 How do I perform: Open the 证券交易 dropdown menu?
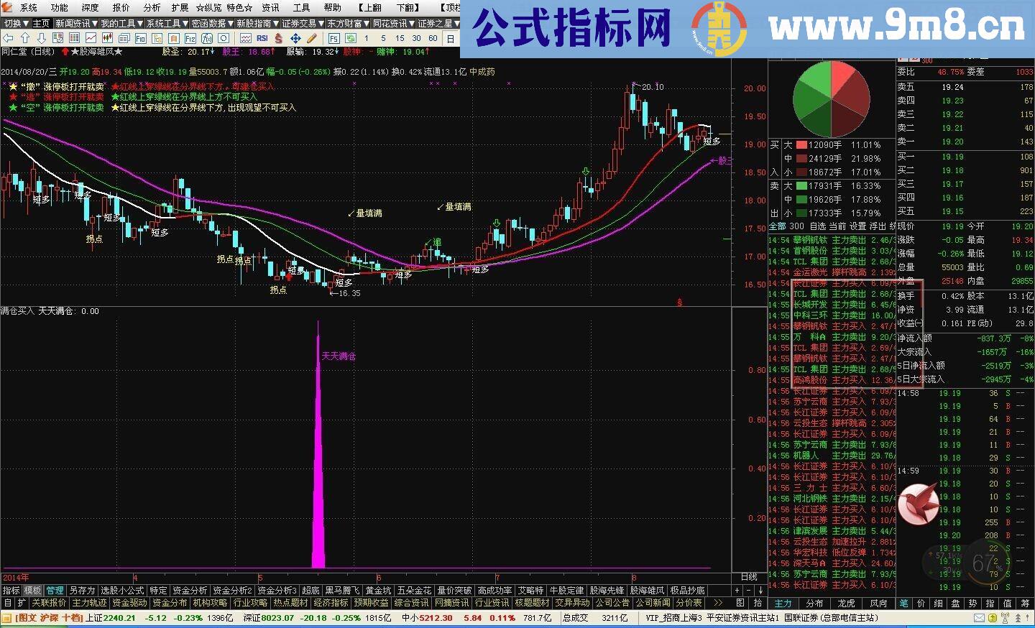[301, 22]
